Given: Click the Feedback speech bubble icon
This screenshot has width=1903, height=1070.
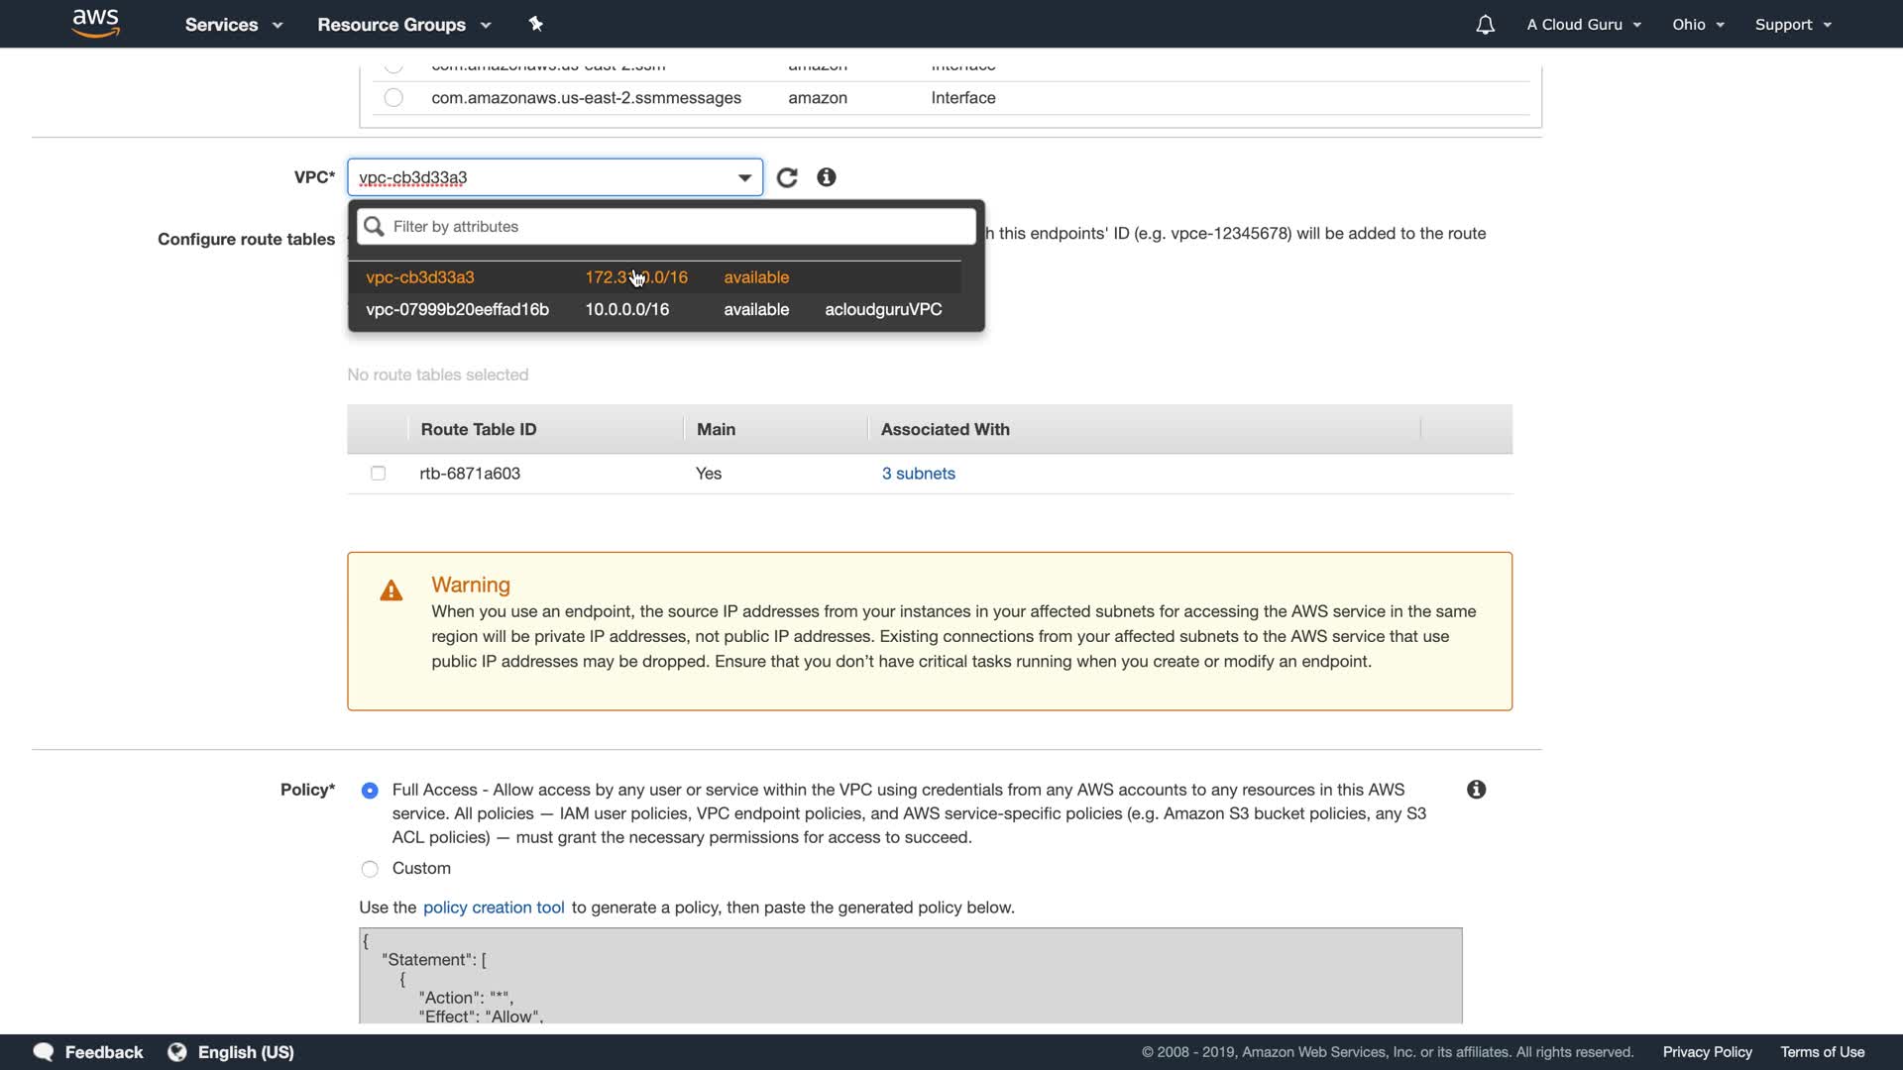Looking at the screenshot, I should (44, 1052).
